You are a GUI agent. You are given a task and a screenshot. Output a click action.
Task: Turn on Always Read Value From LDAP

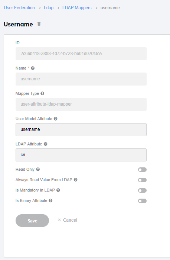click(x=143, y=180)
